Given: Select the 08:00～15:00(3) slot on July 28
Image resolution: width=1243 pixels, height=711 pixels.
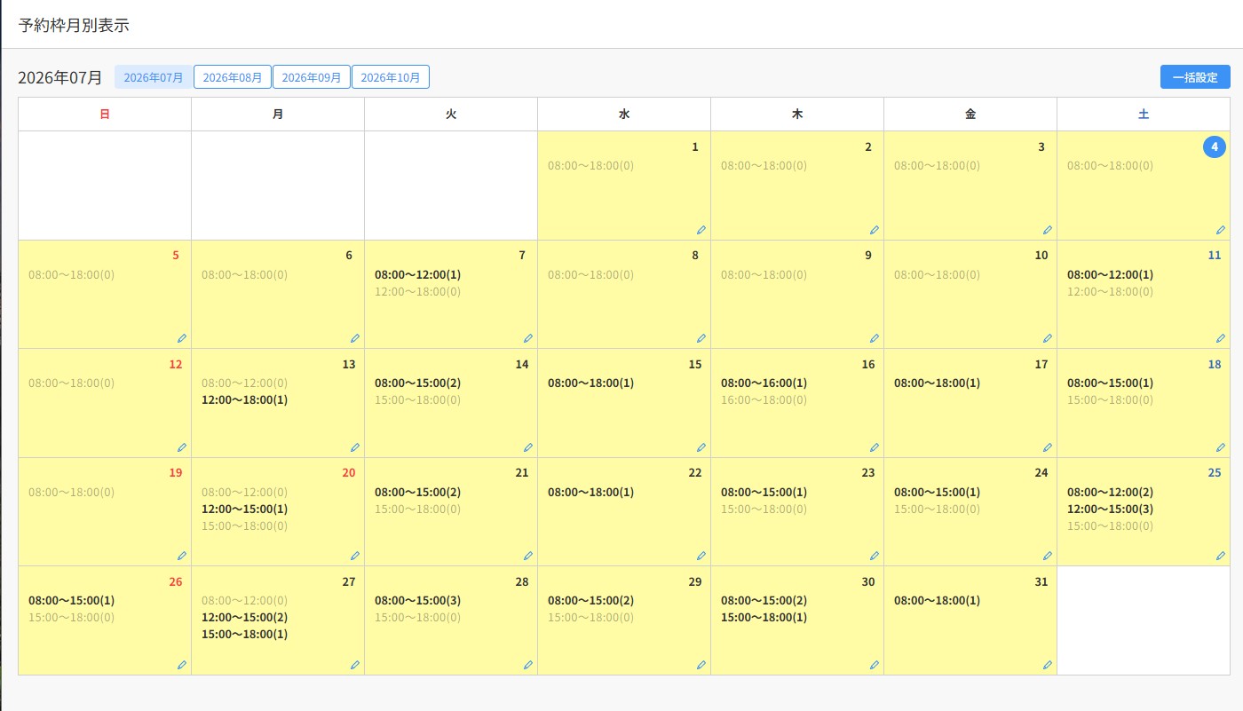Looking at the screenshot, I should pos(417,601).
